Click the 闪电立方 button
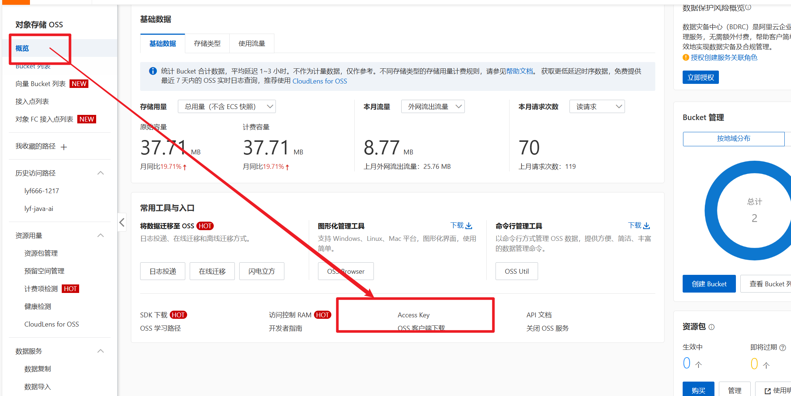Screen dimensions: 791x396 click(x=262, y=271)
